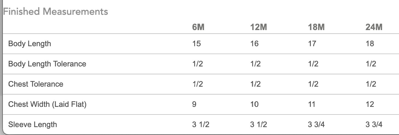Click the 18M size column header
Viewport: 399px width, 135px height.
click(x=316, y=28)
